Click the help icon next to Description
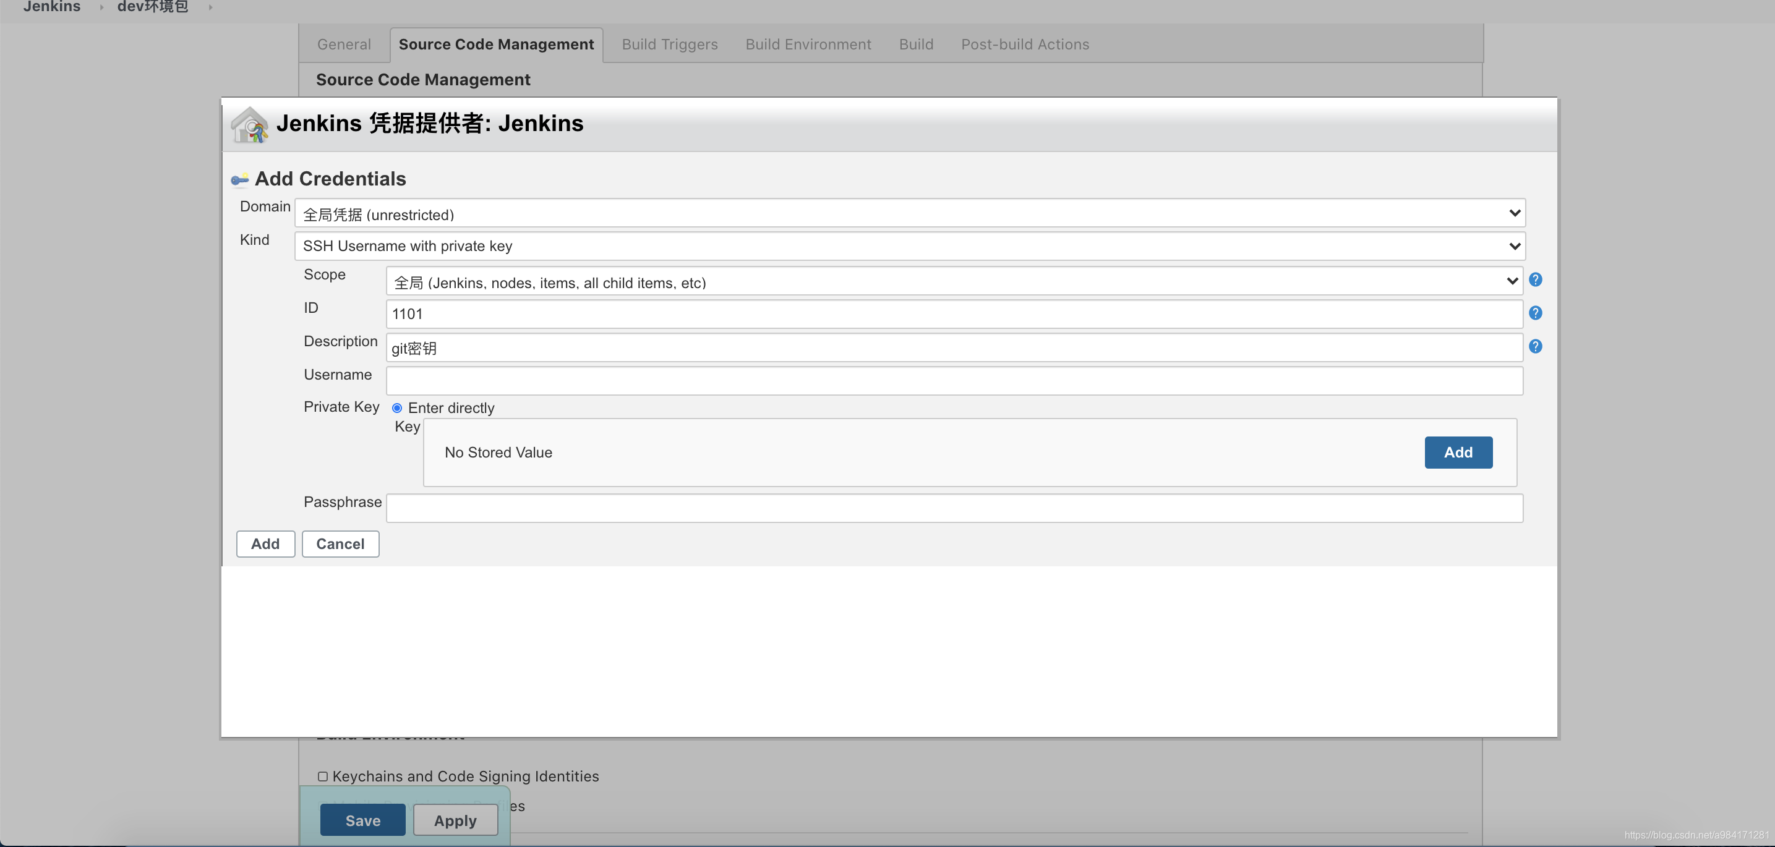 pyautogui.click(x=1535, y=346)
